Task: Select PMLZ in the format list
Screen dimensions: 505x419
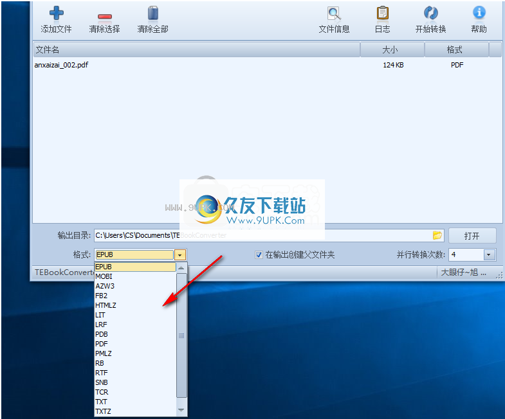Action: (135, 353)
